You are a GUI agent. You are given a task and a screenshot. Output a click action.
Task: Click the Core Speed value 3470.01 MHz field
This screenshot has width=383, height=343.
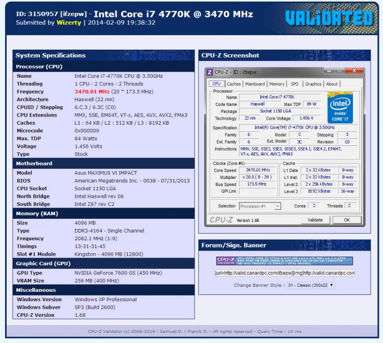coord(257,170)
